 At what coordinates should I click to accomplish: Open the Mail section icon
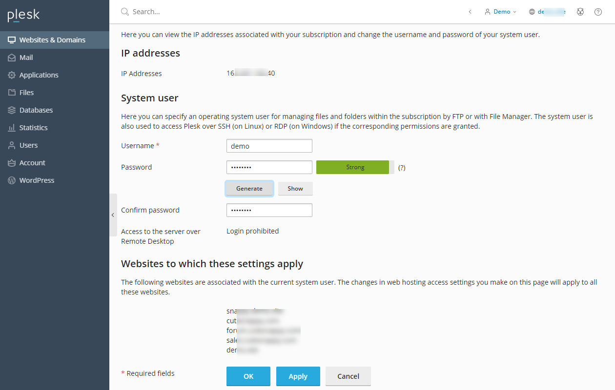coord(11,57)
